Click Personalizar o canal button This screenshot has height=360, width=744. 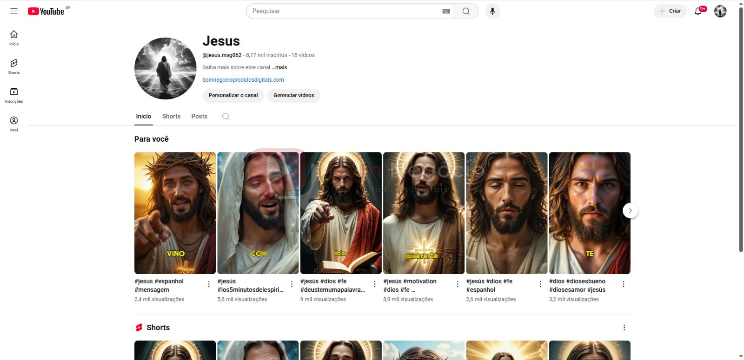click(233, 95)
